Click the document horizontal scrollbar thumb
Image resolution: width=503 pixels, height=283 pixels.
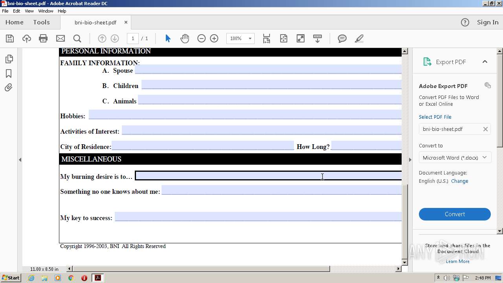click(201, 269)
